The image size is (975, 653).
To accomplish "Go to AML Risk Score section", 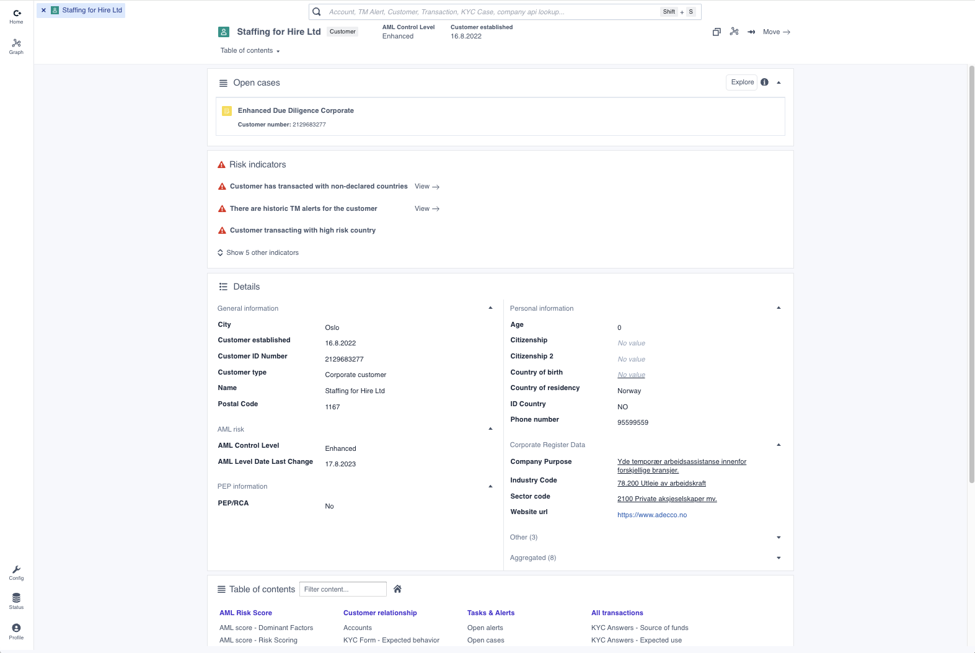I will tap(245, 613).
